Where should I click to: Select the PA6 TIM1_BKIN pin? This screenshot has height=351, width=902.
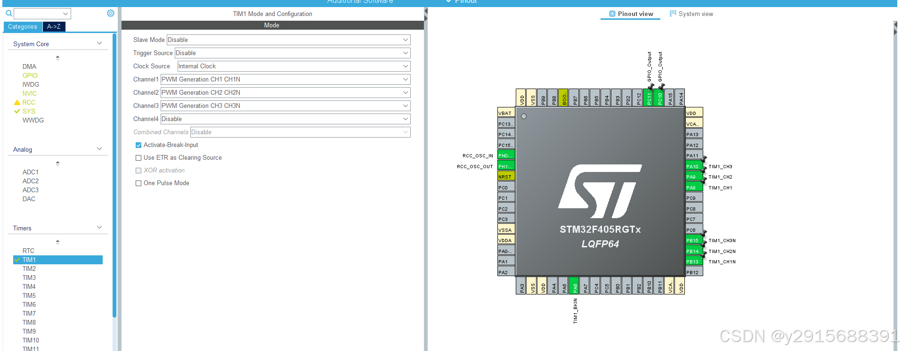575,286
